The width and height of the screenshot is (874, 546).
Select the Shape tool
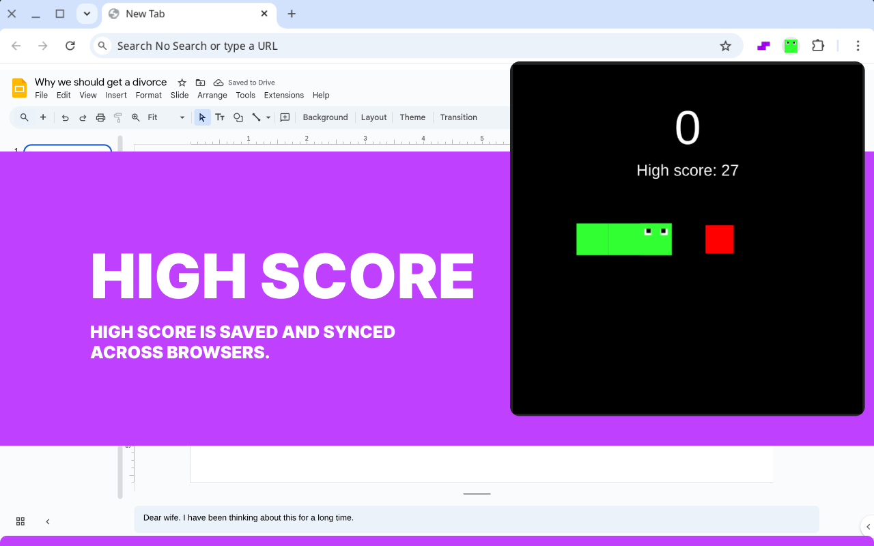[x=238, y=117]
